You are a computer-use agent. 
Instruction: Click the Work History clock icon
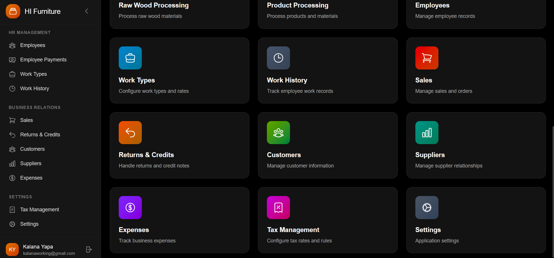(278, 58)
